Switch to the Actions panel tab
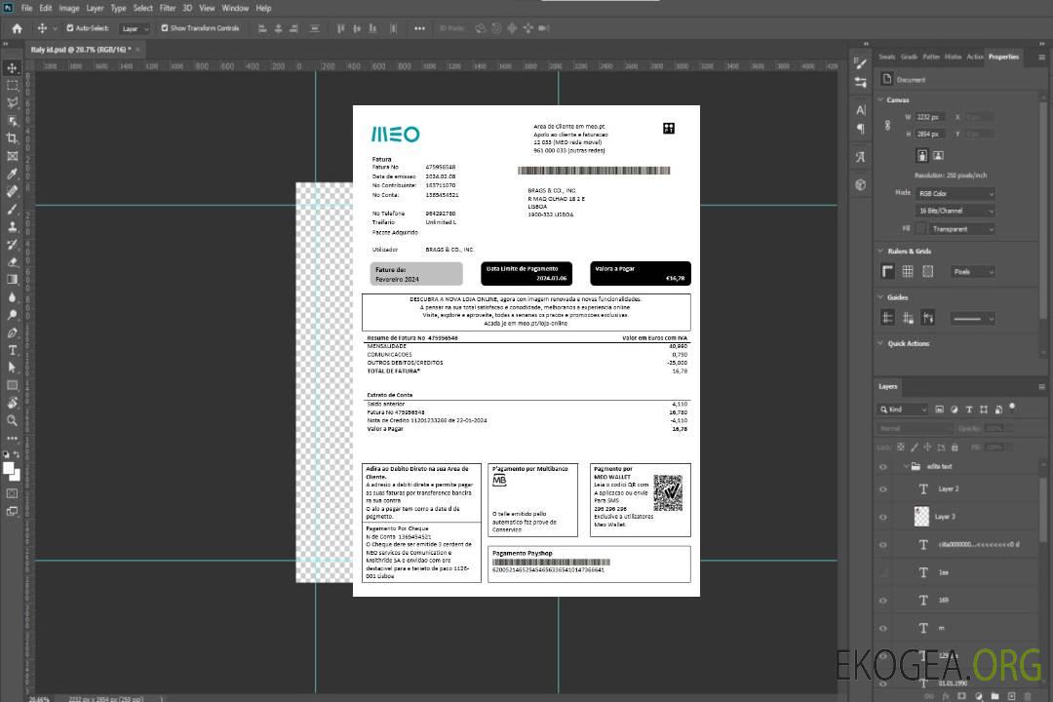1053x702 pixels. pyautogui.click(x=974, y=58)
